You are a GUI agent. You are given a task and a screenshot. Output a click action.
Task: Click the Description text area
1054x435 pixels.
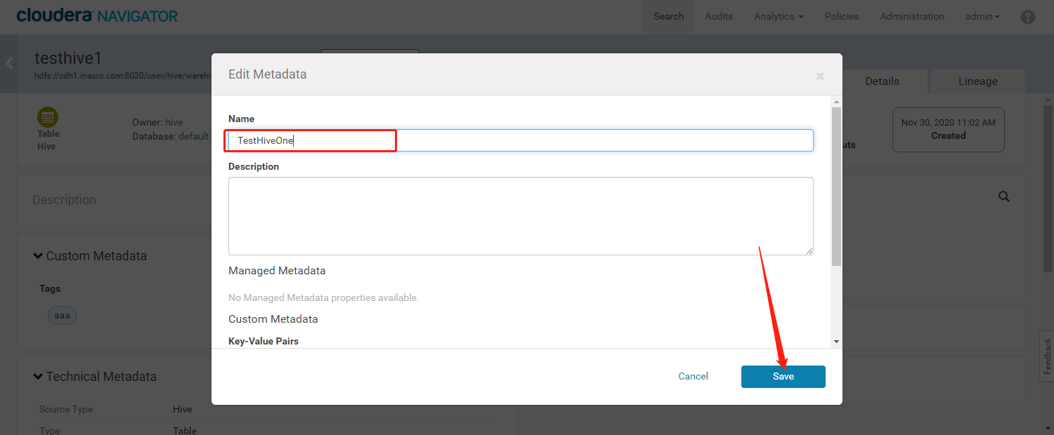pyautogui.click(x=521, y=216)
